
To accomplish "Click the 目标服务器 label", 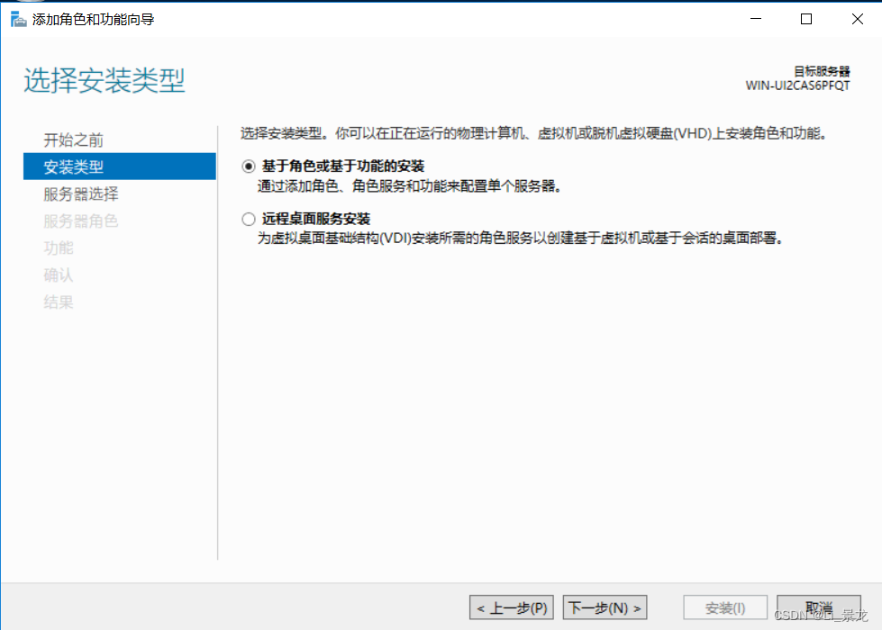I will [x=822, y=71].
